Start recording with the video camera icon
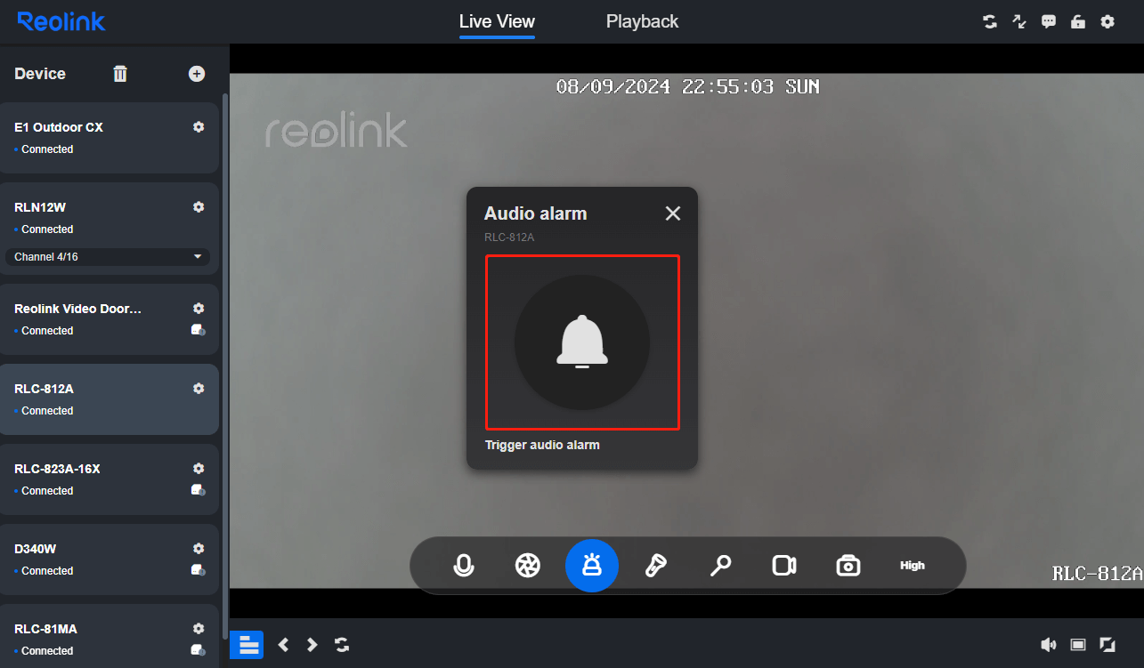 point(784,566)
